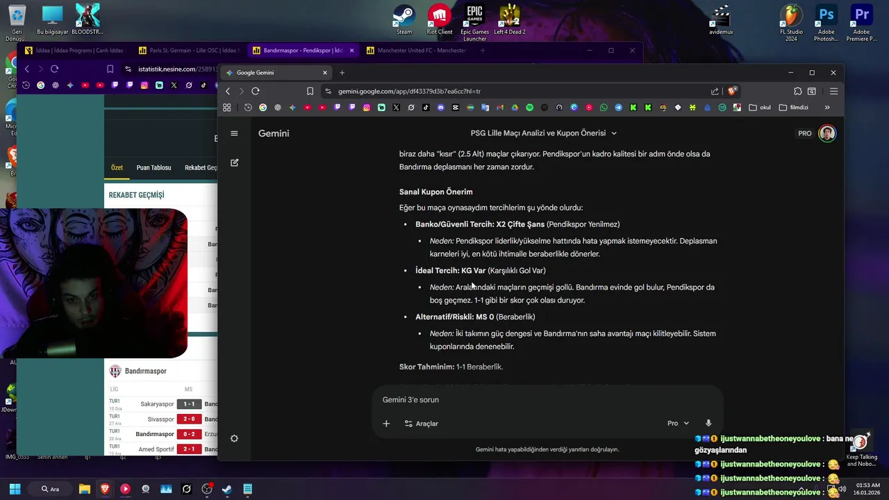Open the WhatsApp bookmark icon

[x=604, y=108]
